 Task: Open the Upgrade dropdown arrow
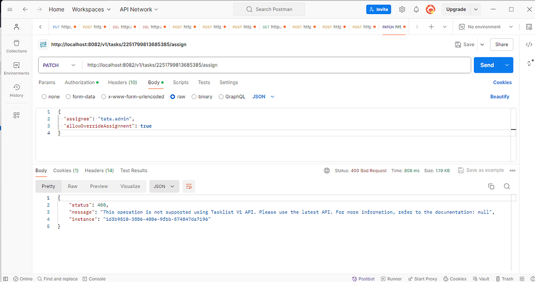[x=475, y=9]
